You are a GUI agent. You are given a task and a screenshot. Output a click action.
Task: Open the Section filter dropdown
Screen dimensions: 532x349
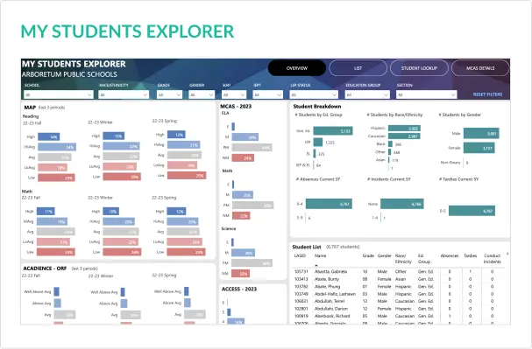427,94
